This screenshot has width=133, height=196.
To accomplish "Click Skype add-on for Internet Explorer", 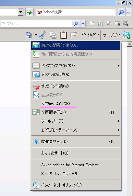I will [x=76, y=165].
